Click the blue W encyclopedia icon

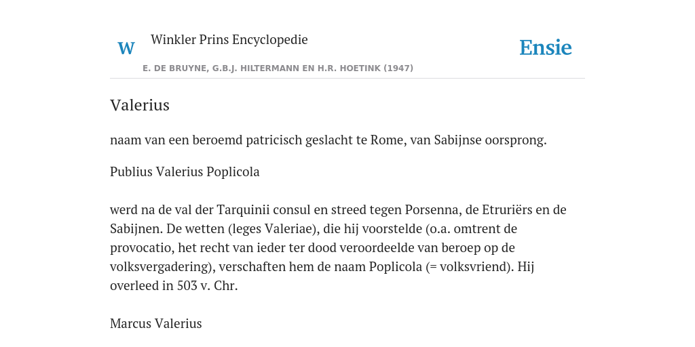(126, 48)
